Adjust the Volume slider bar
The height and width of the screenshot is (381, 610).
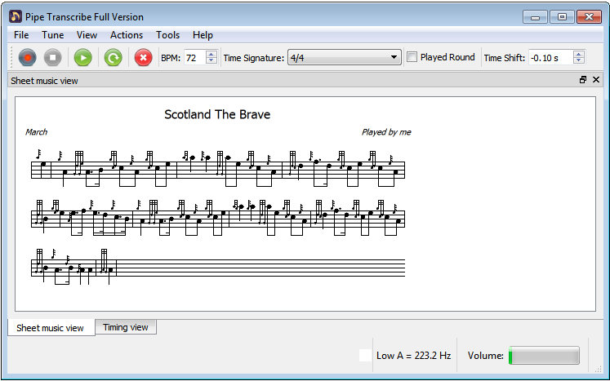tap(543, 356)
